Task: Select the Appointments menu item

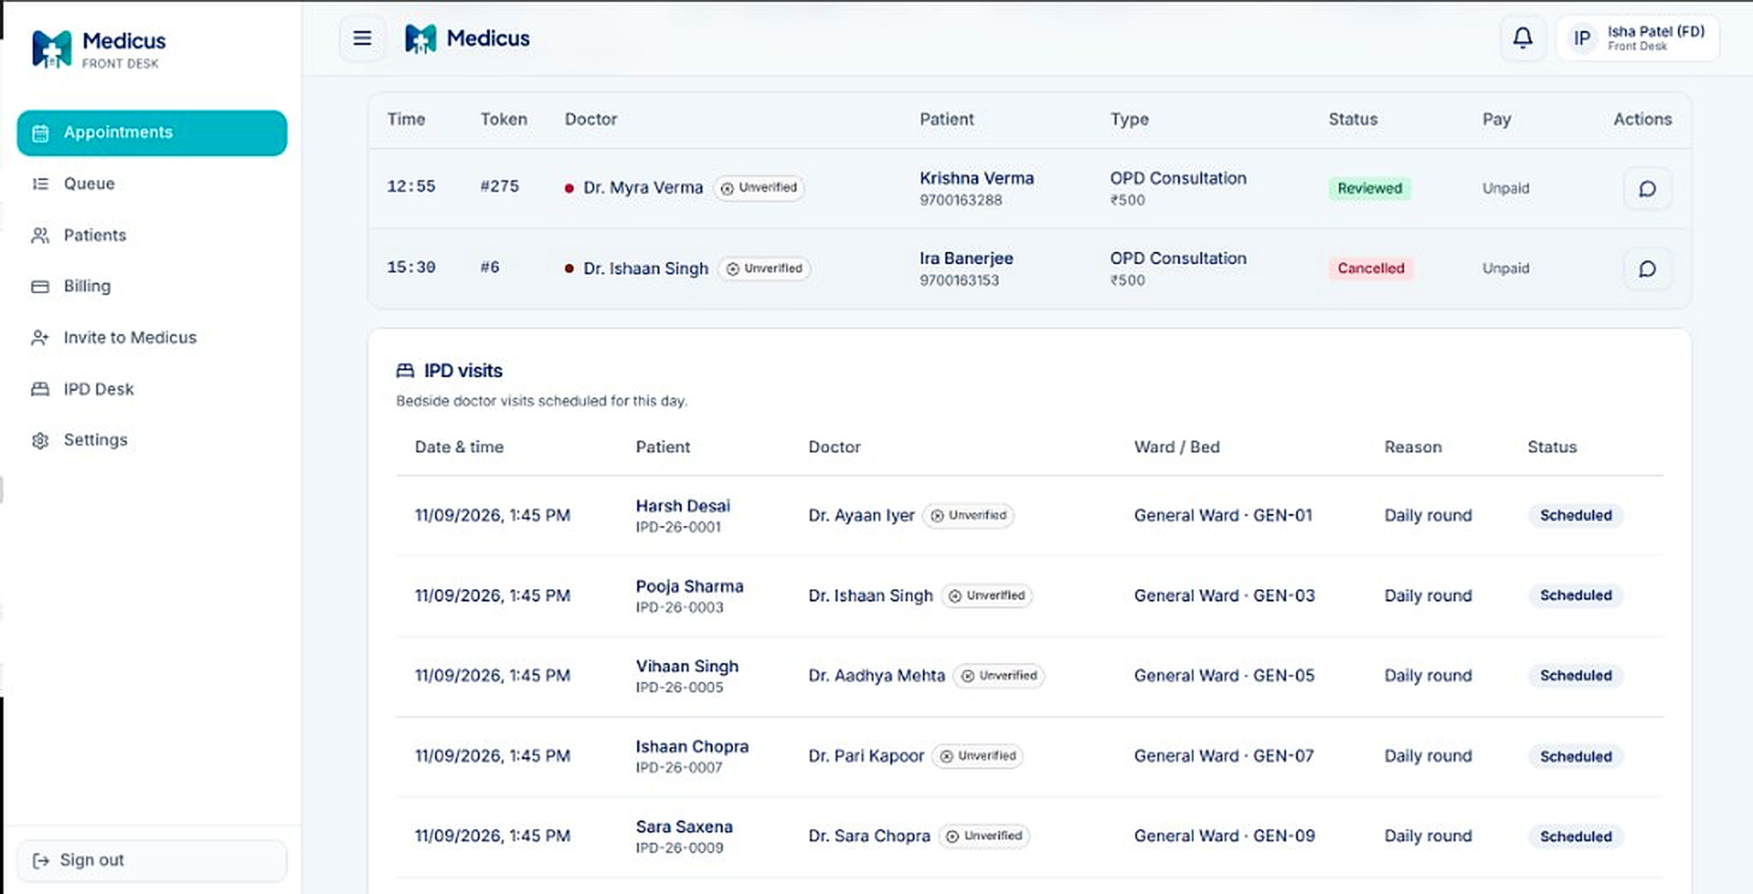Action: tap(152, 133)
